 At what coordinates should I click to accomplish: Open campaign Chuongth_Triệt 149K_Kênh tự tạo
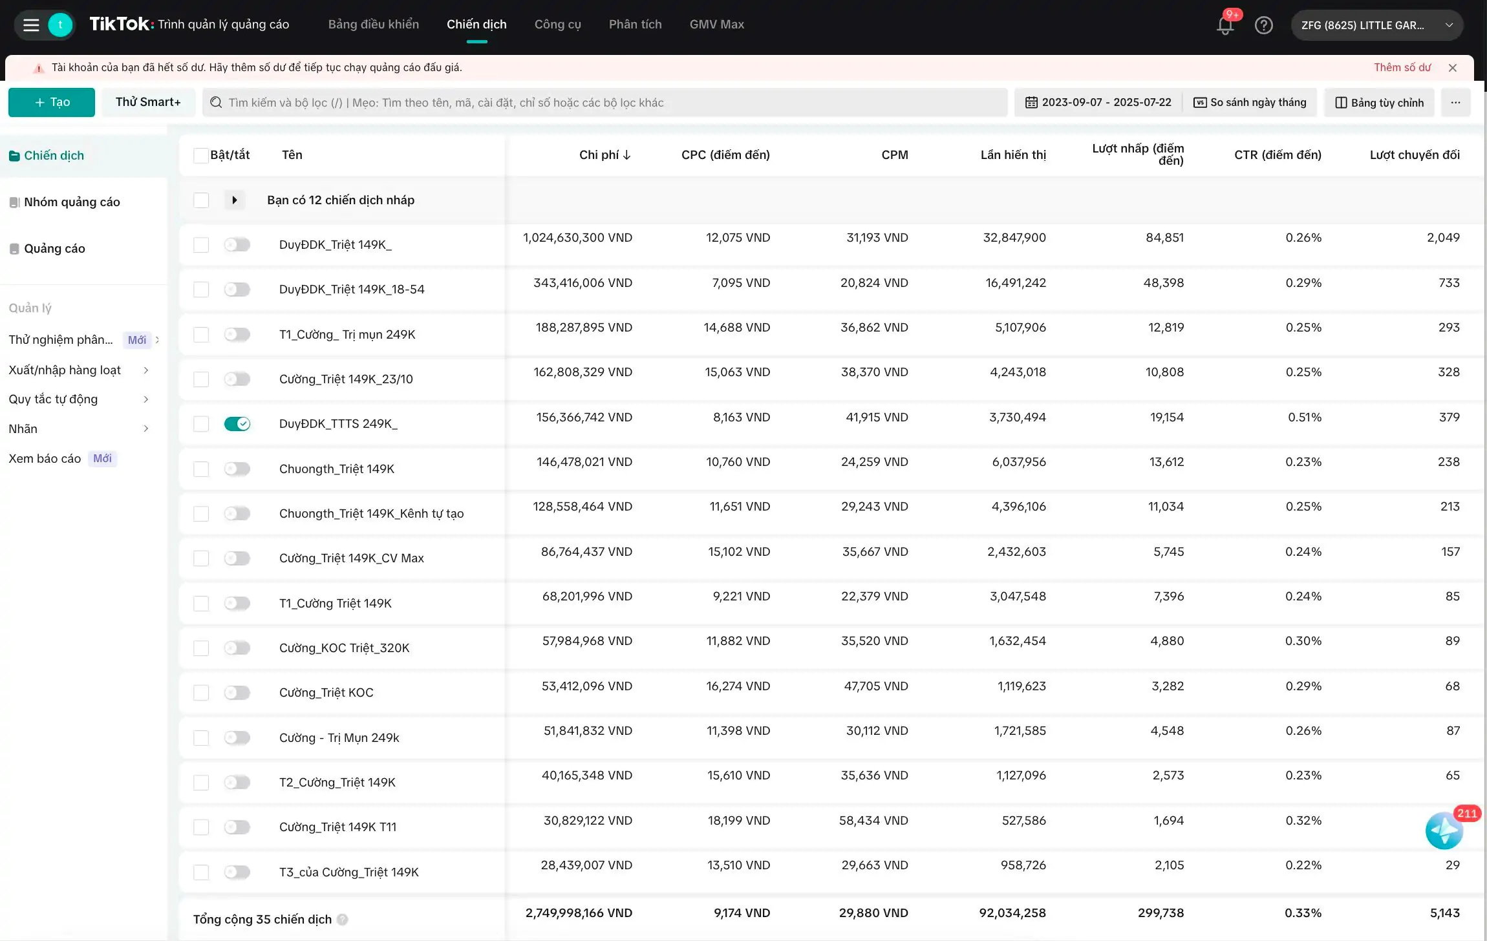pos(371,514)
